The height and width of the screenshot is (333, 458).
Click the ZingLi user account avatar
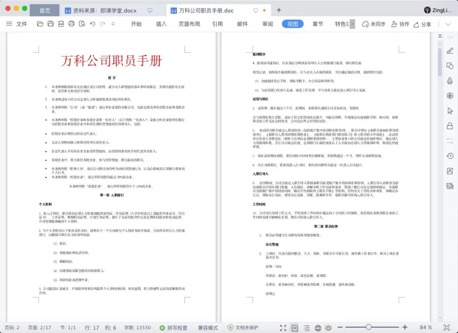coord(427,10)
